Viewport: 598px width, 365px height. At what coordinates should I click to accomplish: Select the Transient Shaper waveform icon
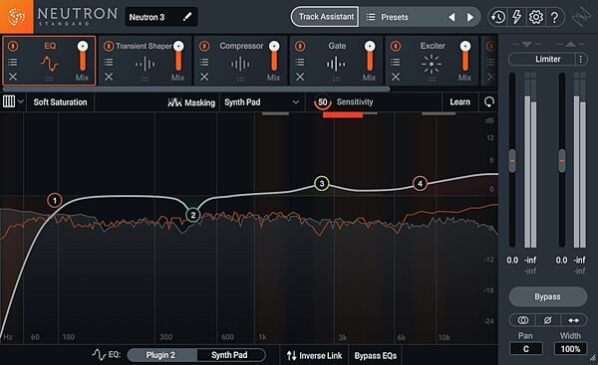145,64
